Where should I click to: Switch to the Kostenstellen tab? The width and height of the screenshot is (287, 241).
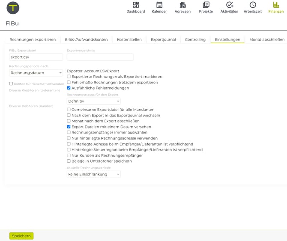click(x=129, y=39)
